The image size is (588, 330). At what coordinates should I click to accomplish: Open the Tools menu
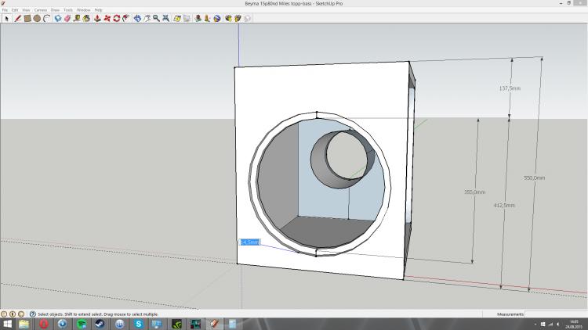tap(68, 9)
